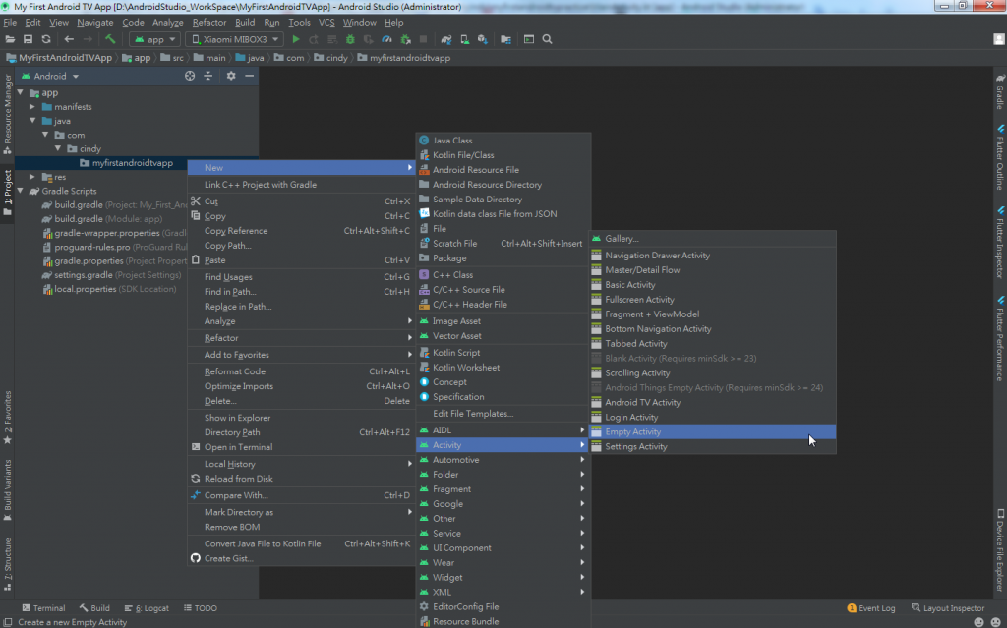Open the Logcat tool window

148,608
